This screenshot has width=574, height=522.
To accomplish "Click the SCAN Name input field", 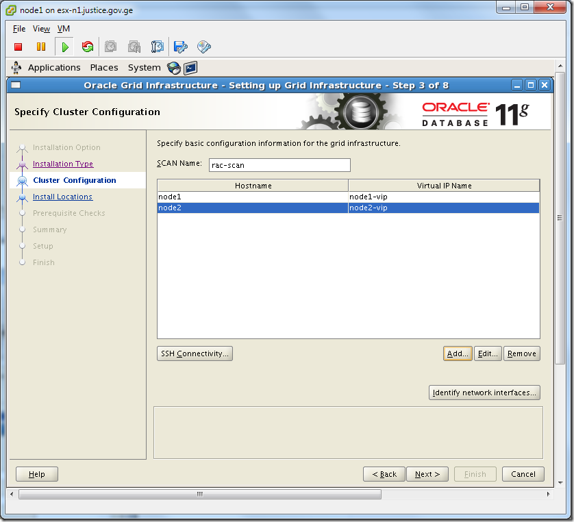I will click(x=279, y=165).
